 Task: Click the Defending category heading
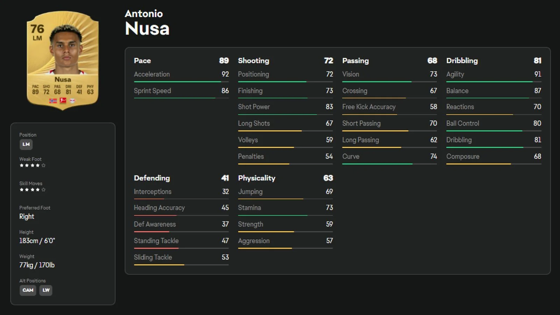coord(152,178)
